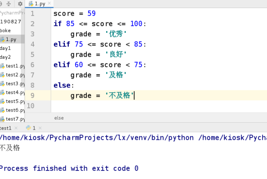Click the 190827 item in project tree
267x179 pixels.
pos(10,22)
